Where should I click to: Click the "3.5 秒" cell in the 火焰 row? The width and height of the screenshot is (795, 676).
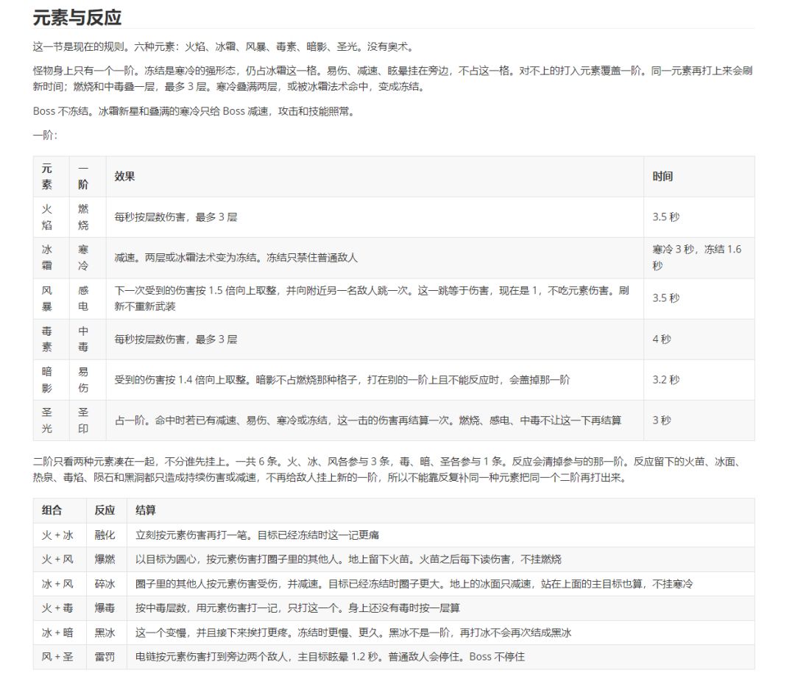click(699, 217)
